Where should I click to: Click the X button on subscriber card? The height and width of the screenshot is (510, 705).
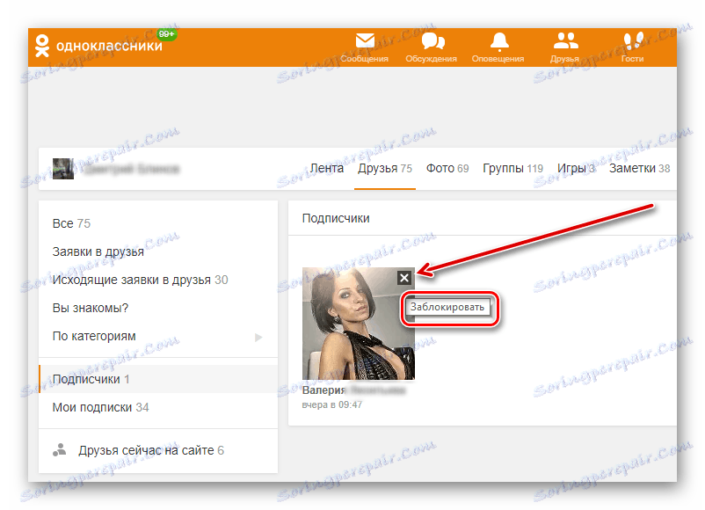(404, 278)
